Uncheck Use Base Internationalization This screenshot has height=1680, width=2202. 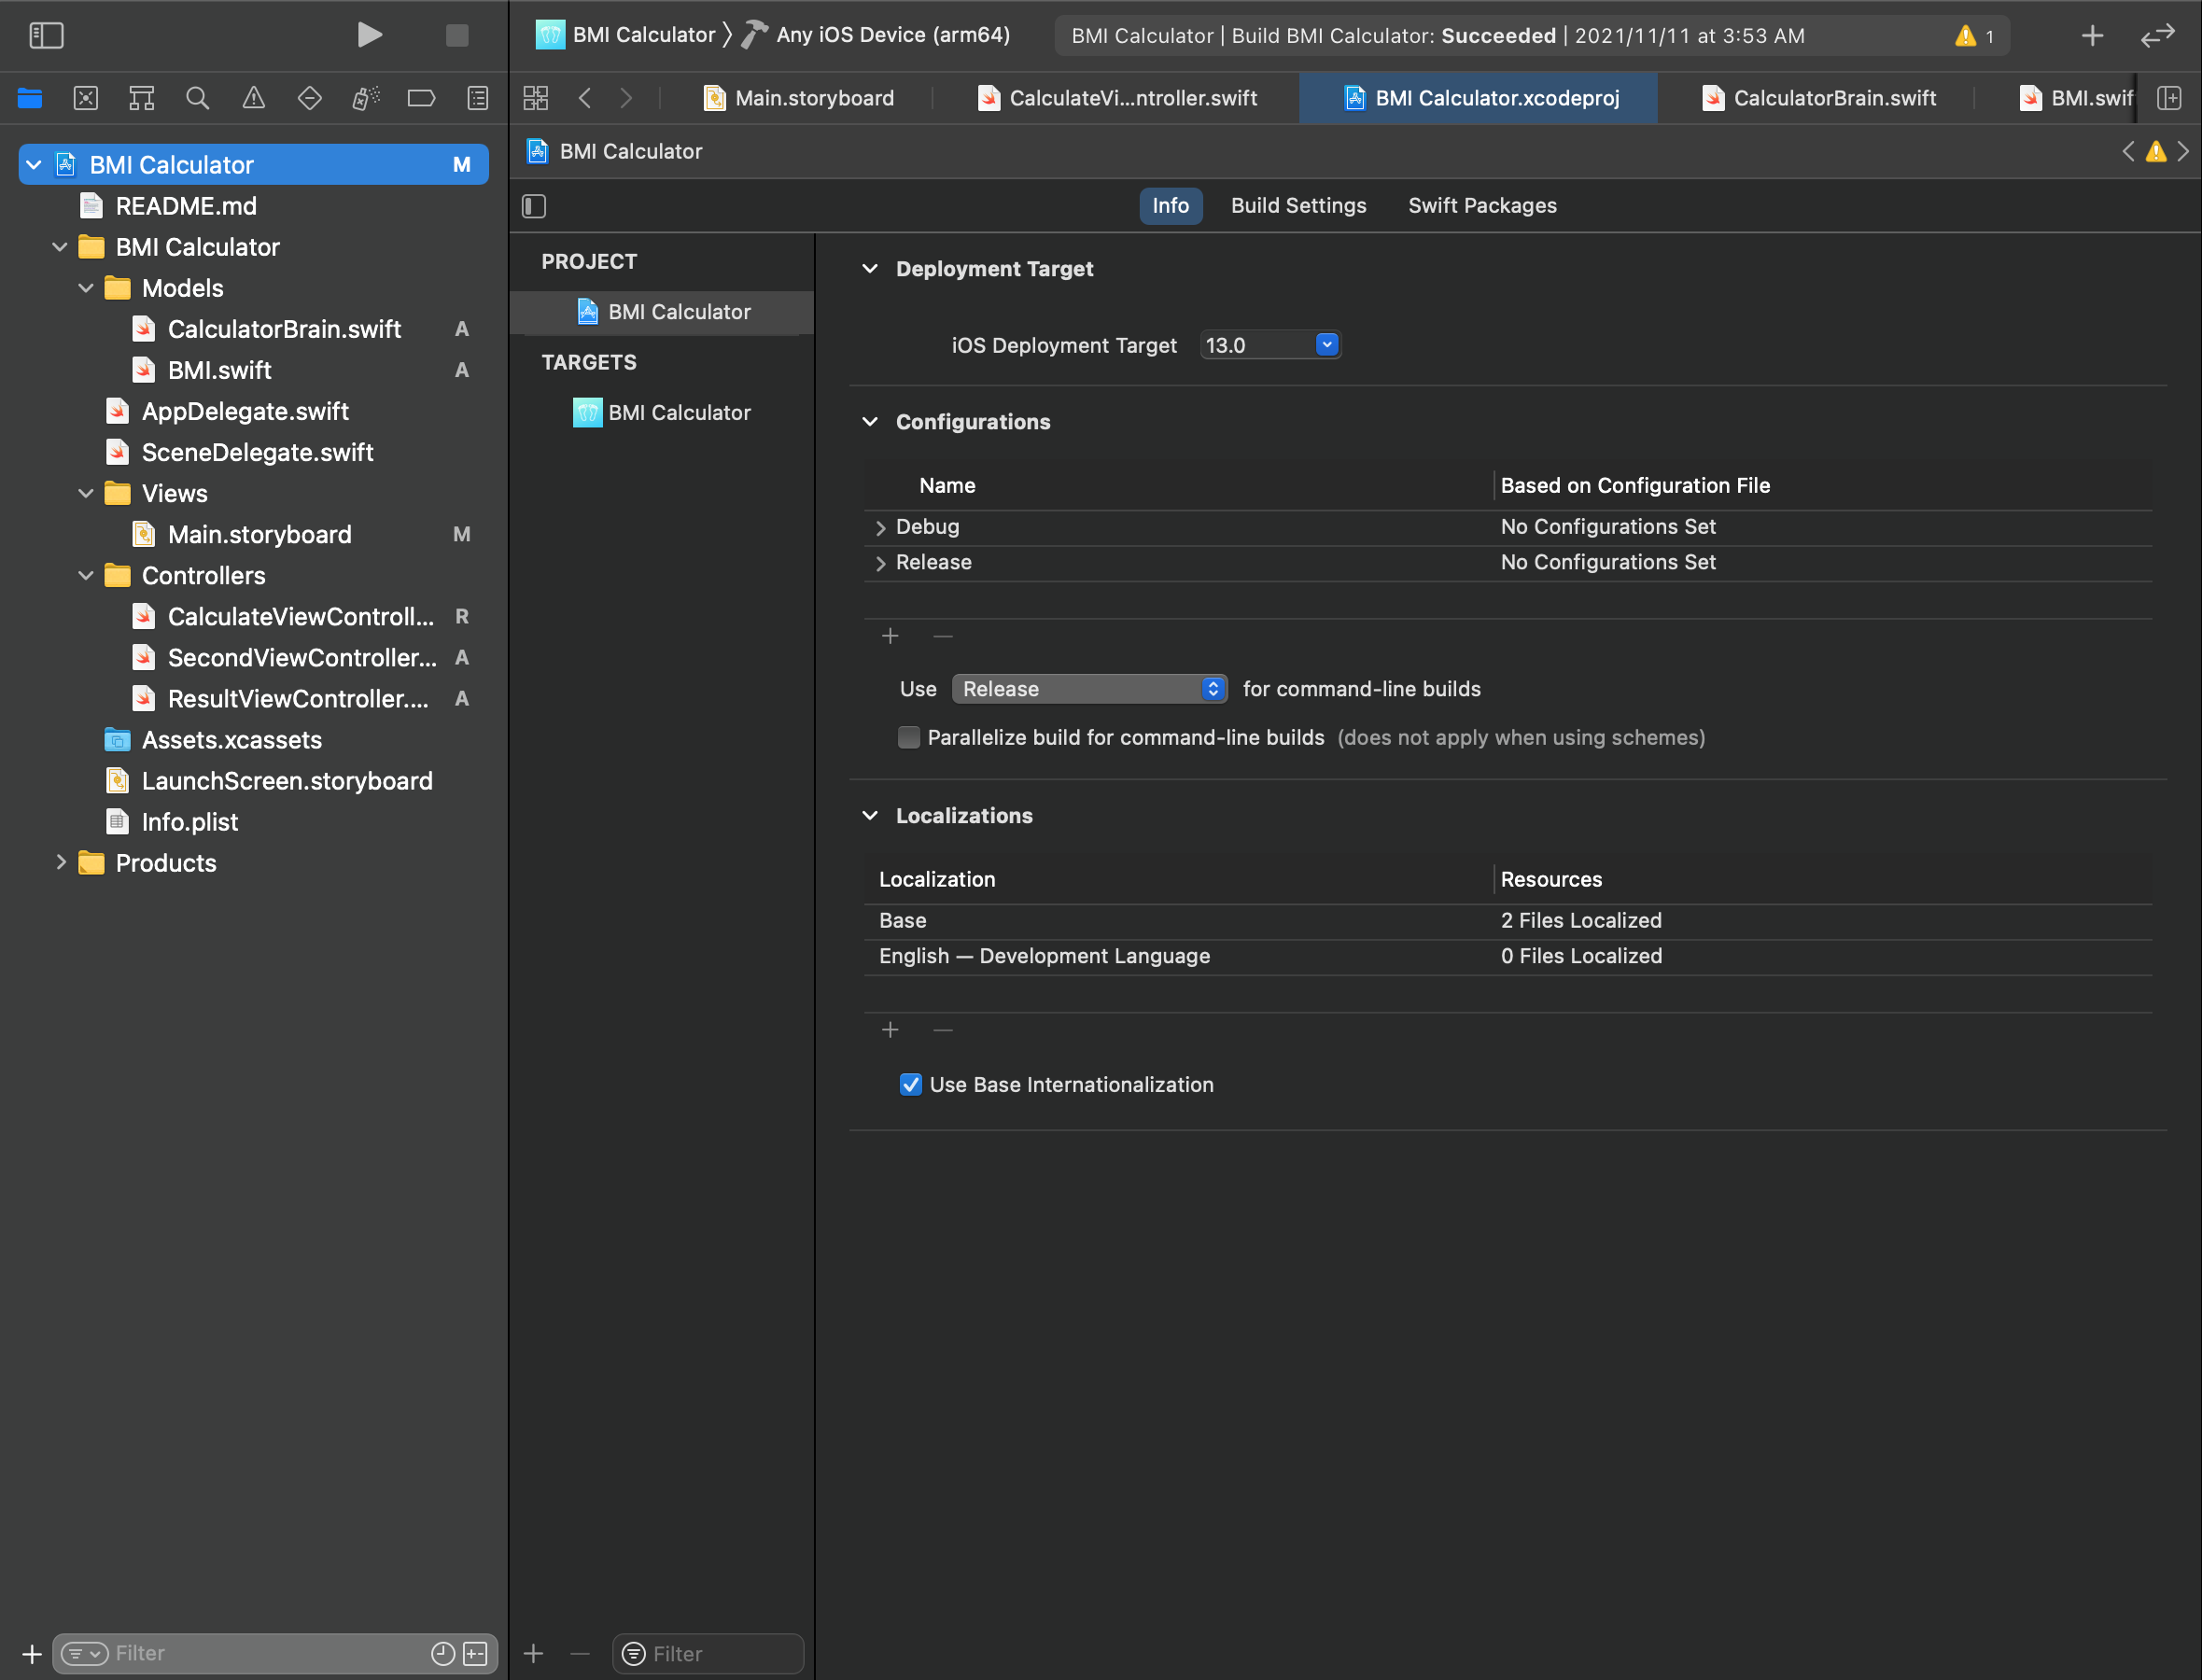910,1085
